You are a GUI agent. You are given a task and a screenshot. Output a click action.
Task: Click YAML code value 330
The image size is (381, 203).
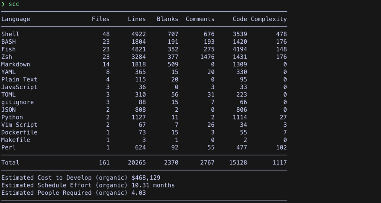(242, 72)
